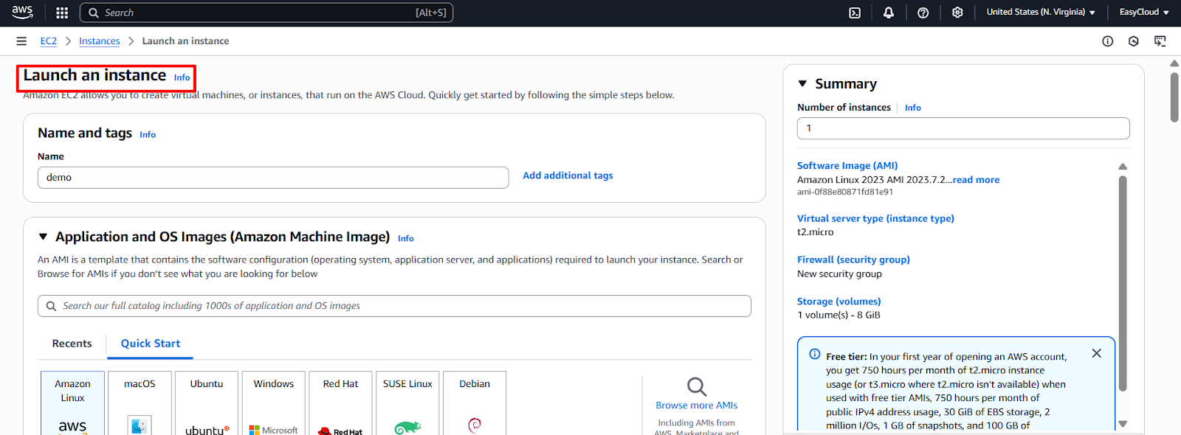Collapse the Application and OS Images section
This screenshot has height=435, width=1181.
point(43,237)
